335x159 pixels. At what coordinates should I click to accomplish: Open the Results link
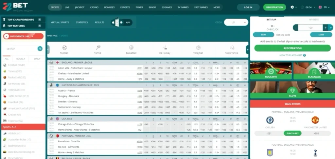[x=99, y=23]
